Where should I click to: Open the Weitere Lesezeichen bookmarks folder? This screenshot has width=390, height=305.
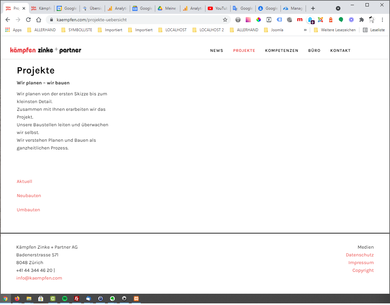[x=335, y=30]
